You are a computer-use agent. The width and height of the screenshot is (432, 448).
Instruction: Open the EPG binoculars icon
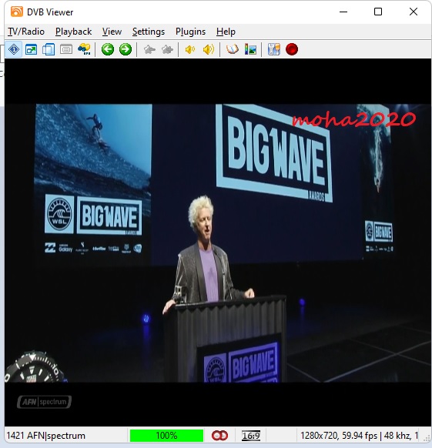(x=84, y=49)
